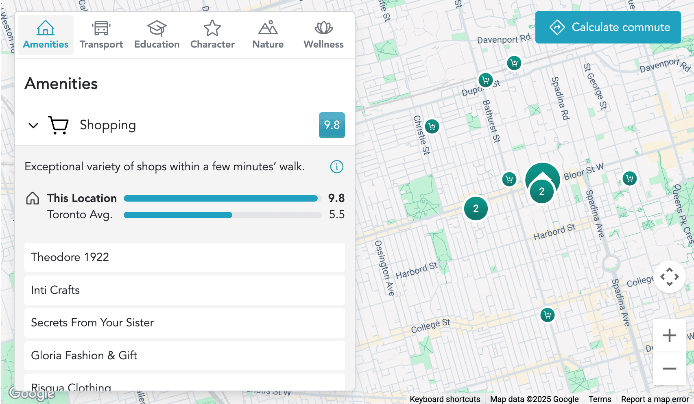Click the info icon beside shopping description
Image resolution: width=694 pixels, height=404 pixels.
(x=336, y=167)
